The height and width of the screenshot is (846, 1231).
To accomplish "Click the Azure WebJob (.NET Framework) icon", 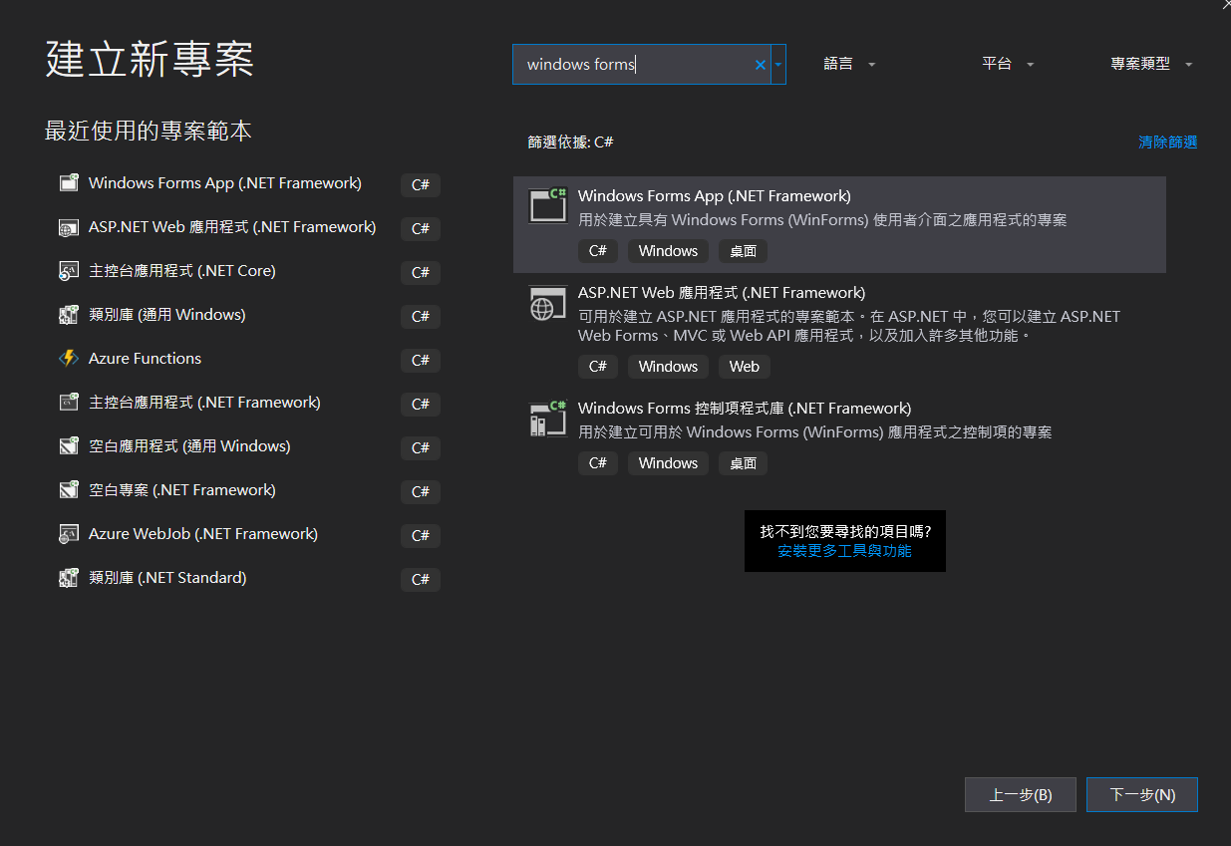I will pos(69,534).
